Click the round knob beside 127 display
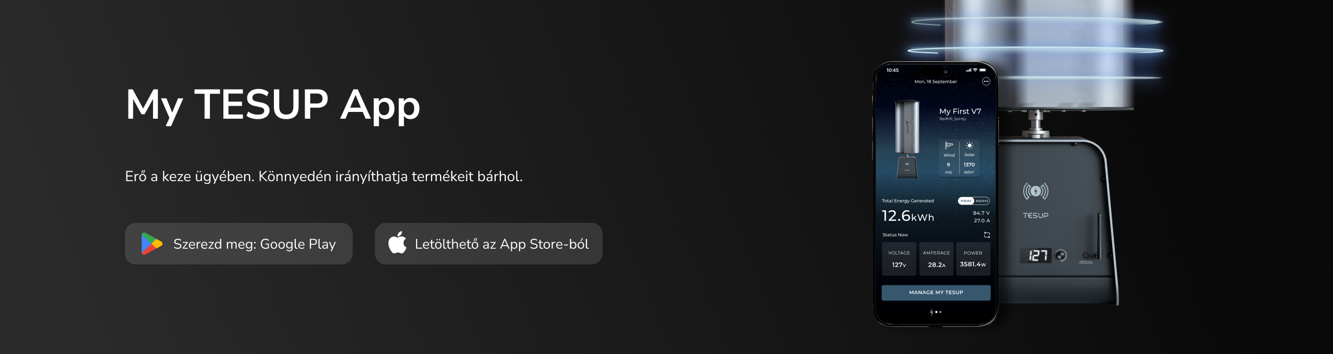The image size is (1333, 354). point(1061,256)
